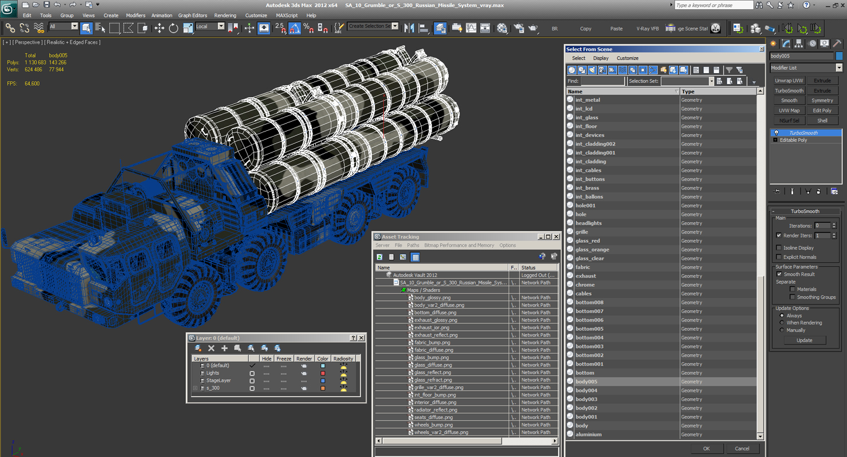847x457 pixels.
Task: Click the Unwrap UVW modifier button
Action: (789, 81)
